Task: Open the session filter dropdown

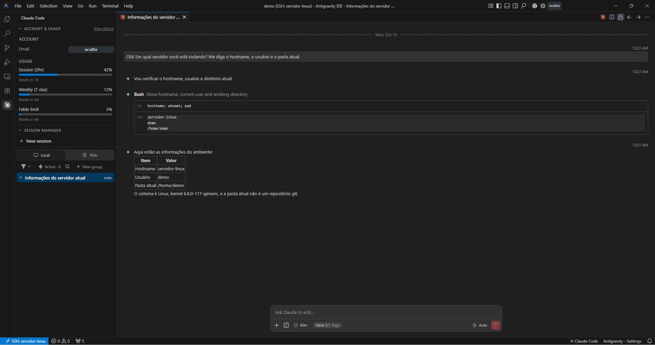Action: 26,167
